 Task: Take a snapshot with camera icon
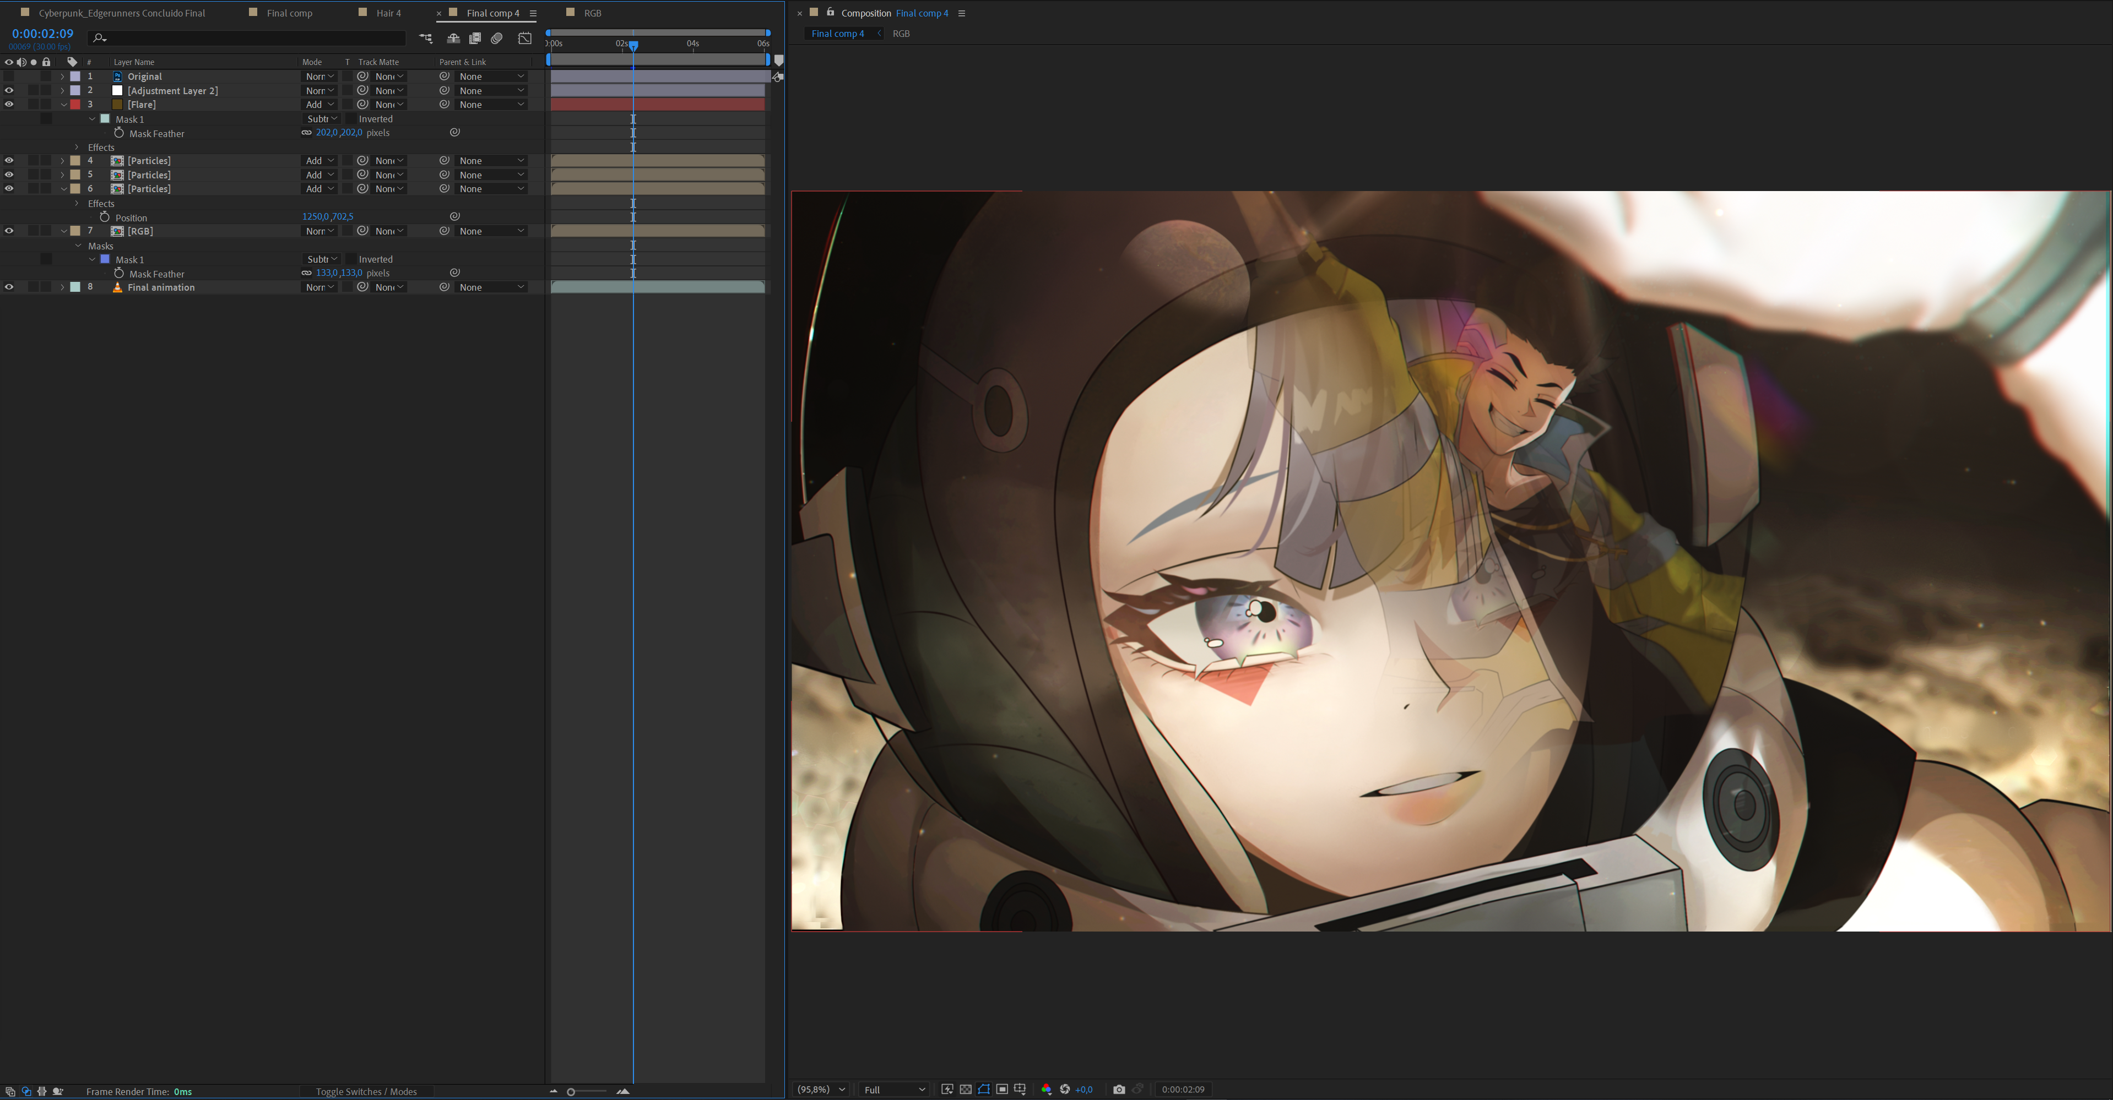(x=1119, y=1090)
